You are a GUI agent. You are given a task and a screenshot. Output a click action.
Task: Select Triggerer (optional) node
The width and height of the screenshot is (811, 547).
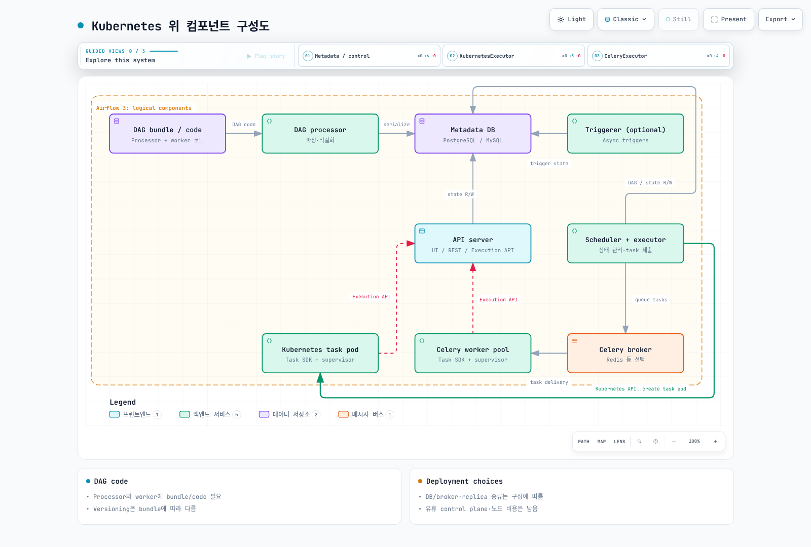tap(625, 134)
